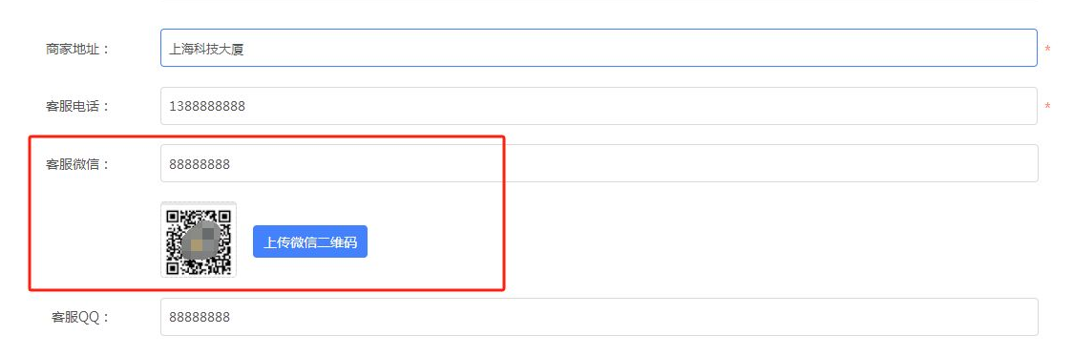Click the red asterisk beside 客服电话 field

1047,107
